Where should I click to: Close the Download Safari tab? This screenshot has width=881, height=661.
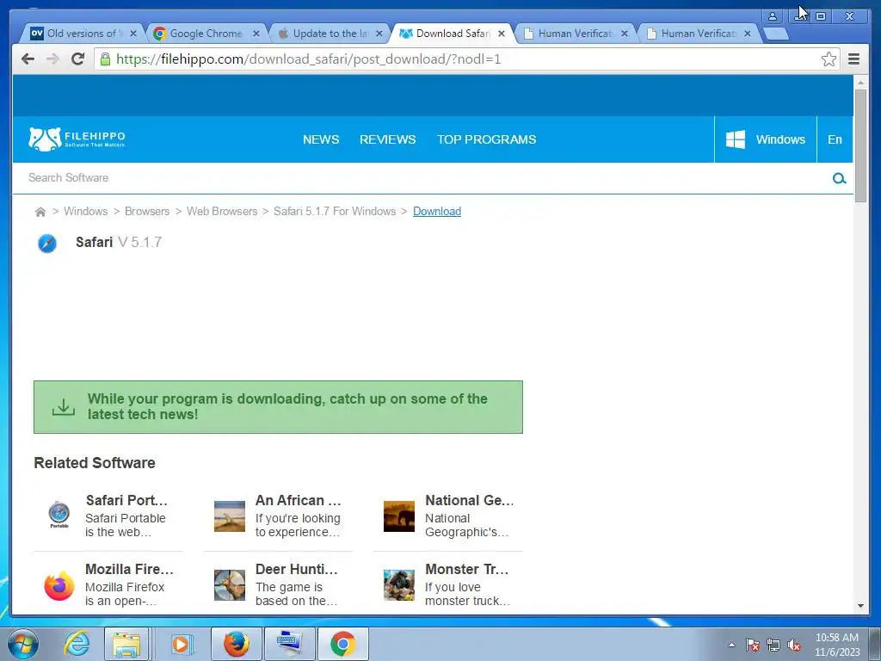click(x=502, y=34)
